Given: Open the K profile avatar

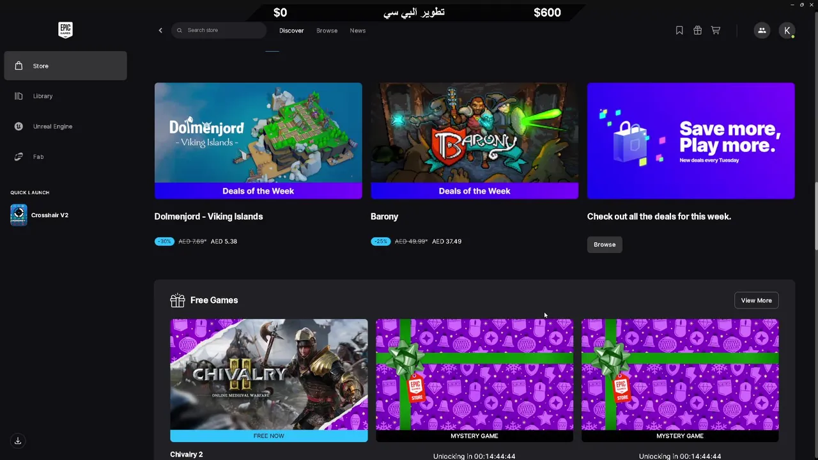Looking at the screenshot, I should pyautogui.click(x=787, y=30).
